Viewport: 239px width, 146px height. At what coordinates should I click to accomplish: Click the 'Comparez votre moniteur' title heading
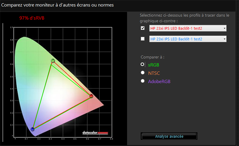click(x=58, y=5)
